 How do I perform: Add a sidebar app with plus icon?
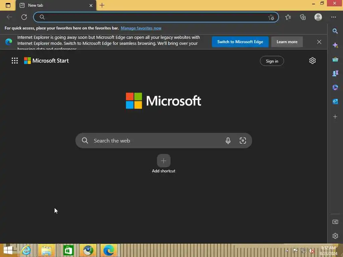(x=335, y=117)
